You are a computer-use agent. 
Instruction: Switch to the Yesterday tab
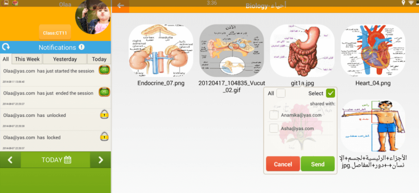pyautogui.click(x=65, y=59)
